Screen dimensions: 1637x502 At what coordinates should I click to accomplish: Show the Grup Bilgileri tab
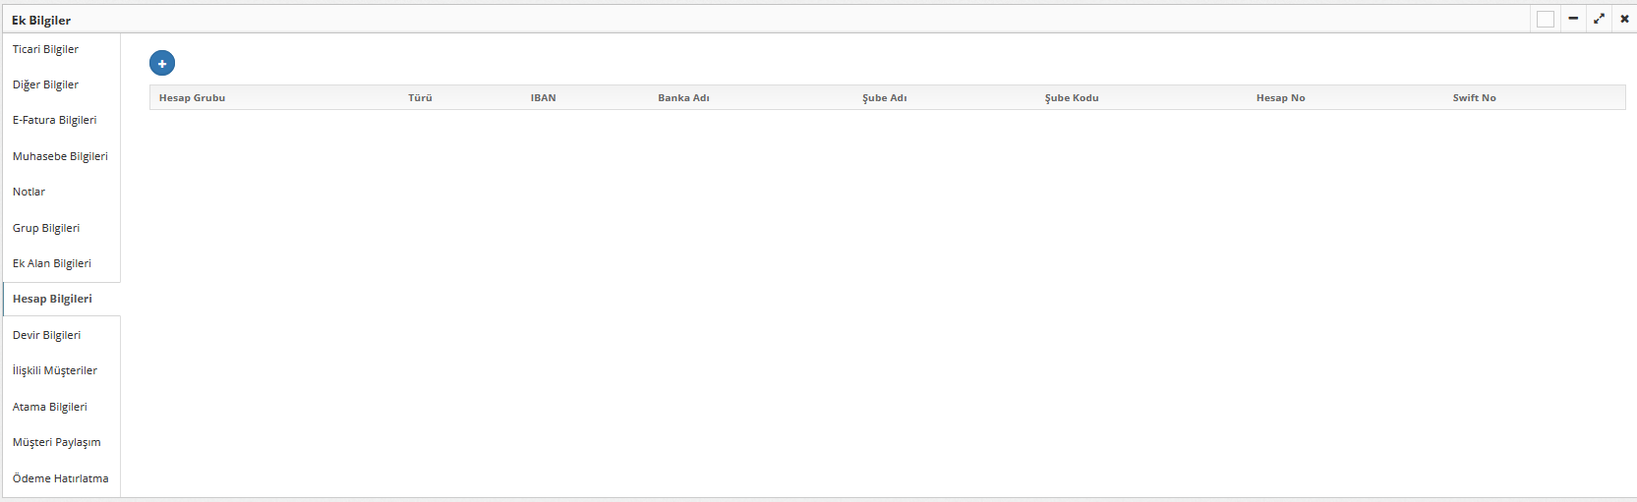tap(46, 228)
